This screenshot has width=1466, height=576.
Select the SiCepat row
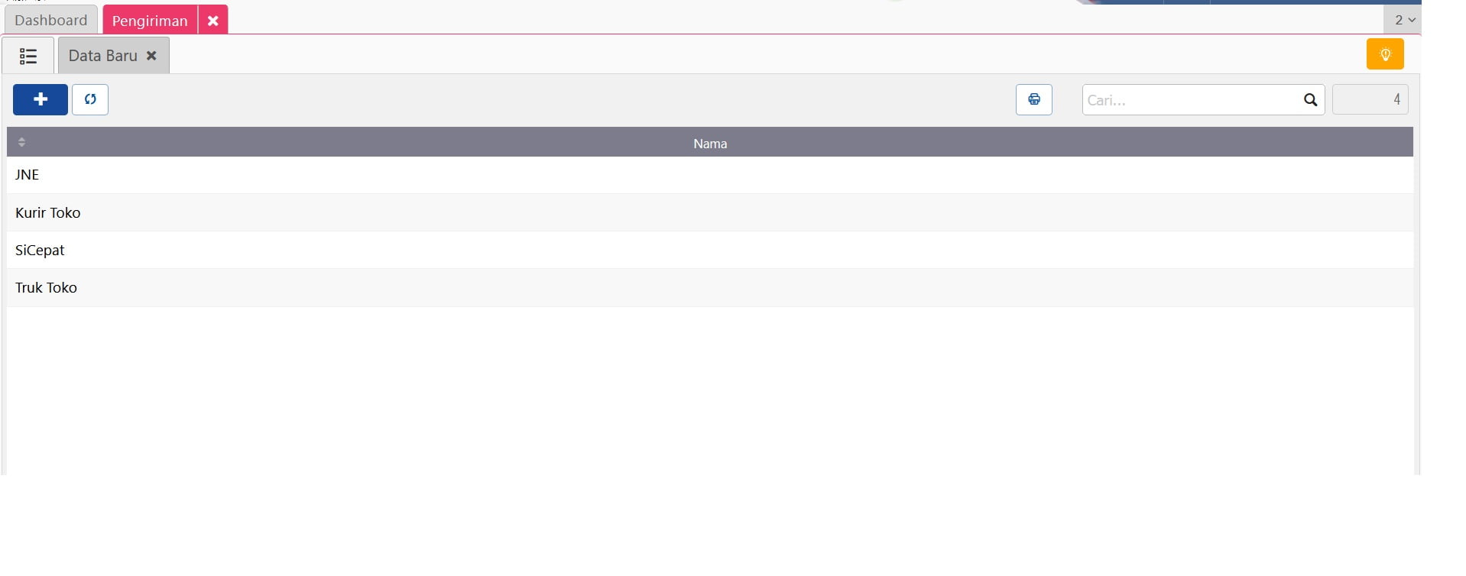[710, 250]
